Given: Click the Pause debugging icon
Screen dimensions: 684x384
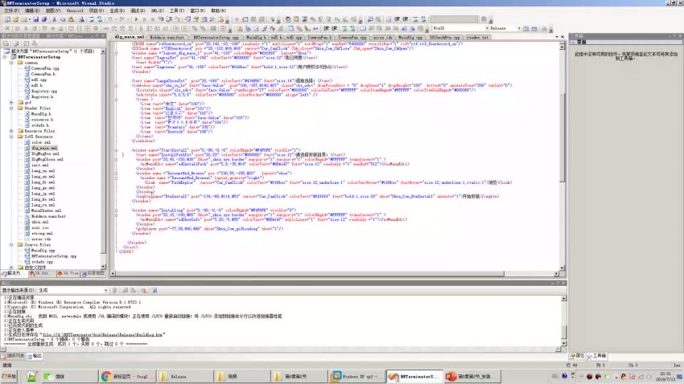Looking at the screenshot, I should click(x=144, y=19).
